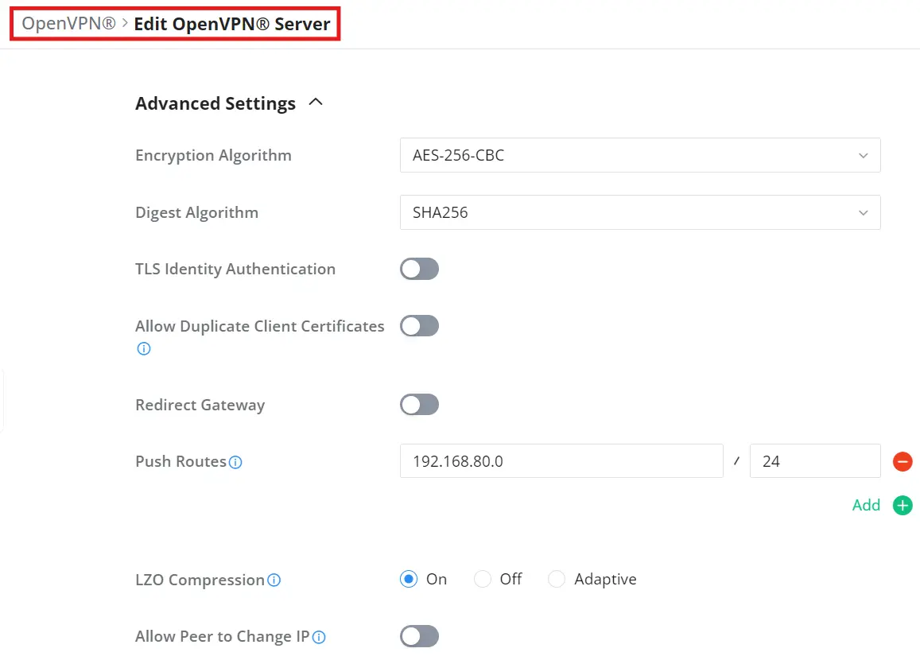920x660 pixels.
Task: Select LZO Compression Off radio button
Action: pyautogui.click(x=483, y=579)
